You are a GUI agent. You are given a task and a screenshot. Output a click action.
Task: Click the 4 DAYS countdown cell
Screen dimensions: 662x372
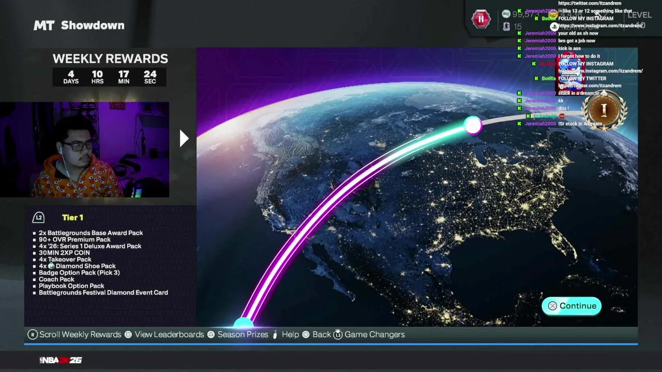pos(71,78)
